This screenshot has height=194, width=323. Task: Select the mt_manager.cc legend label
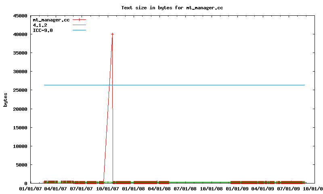tap(51, 19)
